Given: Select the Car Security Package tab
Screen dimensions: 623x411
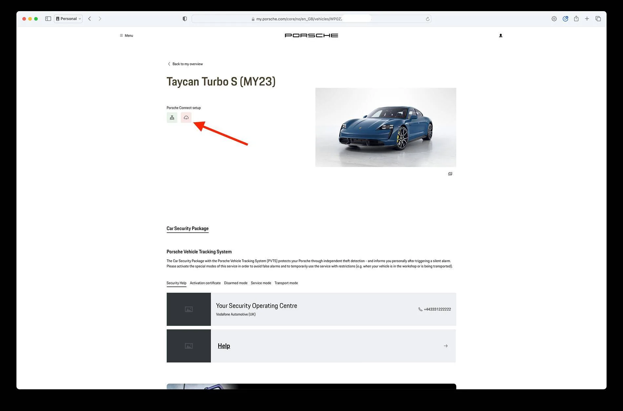Looking at the screenshot, I should (x=188, y=228).
